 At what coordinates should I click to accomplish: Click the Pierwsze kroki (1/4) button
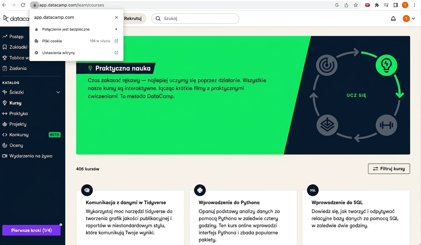pyautogui.click(x=32, y=230)
